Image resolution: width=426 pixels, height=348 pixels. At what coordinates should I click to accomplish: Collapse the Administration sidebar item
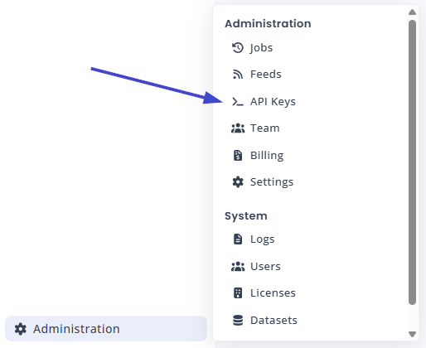point(106,329)
